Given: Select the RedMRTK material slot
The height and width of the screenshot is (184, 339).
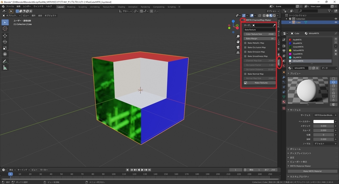Looking at the screenshot, I should click(x=310, y=40).
